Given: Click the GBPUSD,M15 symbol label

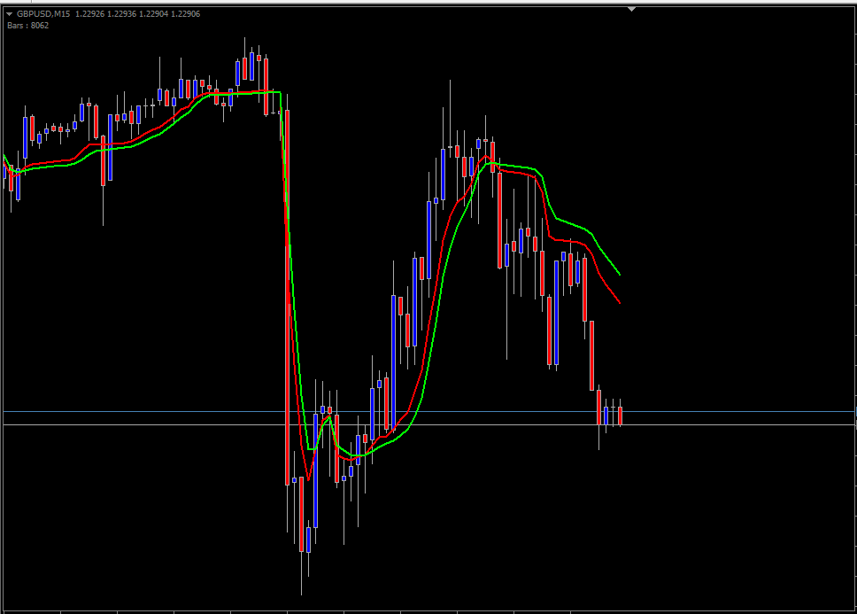Looking at the screenshot, I should point(43,13).
